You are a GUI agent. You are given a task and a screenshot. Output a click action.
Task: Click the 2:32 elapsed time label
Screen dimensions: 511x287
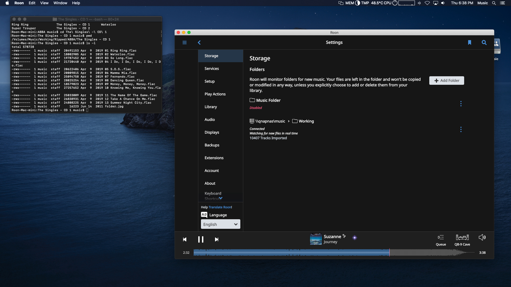tap(186, 253)
